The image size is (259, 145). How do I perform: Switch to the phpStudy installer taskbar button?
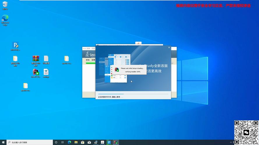point(109,142)
